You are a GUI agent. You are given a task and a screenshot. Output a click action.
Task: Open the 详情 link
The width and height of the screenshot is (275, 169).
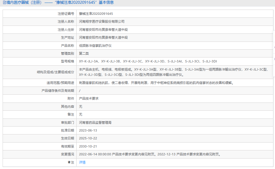tap(82, 162)
